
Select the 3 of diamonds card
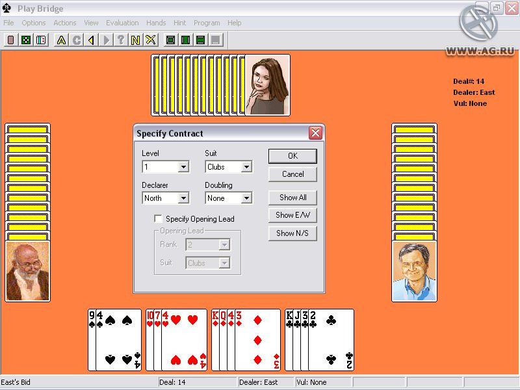(257, 340)
